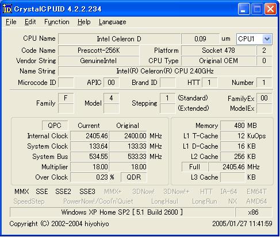Click the L1 T-Cache value 12
Screen dimensions: 280x237
click(x=233, y=136)
